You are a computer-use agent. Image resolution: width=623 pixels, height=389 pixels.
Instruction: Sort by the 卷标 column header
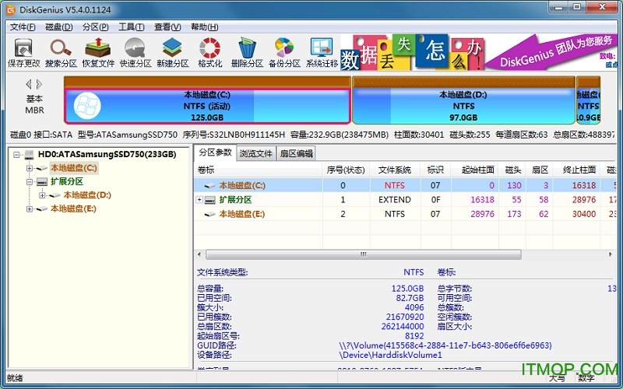[x=258, y=170]
